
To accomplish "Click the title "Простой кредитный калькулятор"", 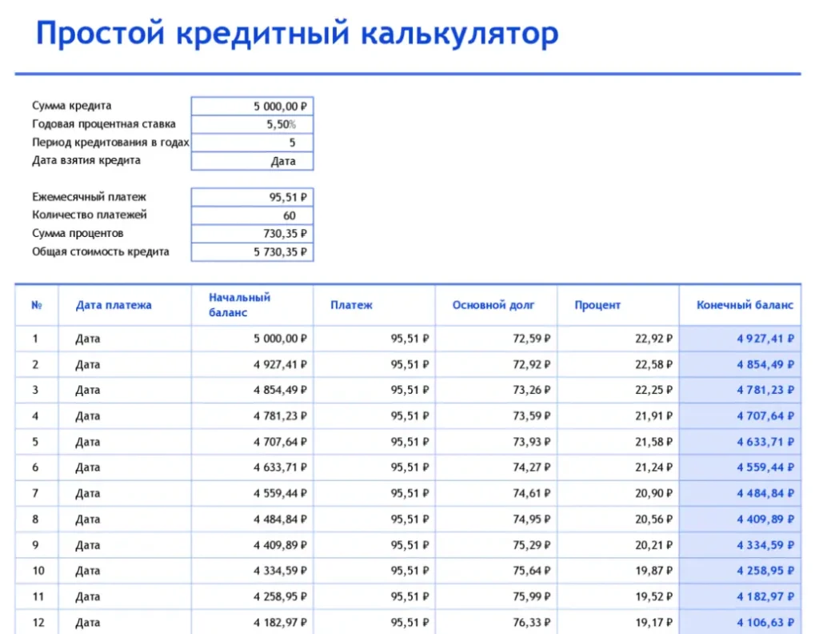I will (298, 33).
